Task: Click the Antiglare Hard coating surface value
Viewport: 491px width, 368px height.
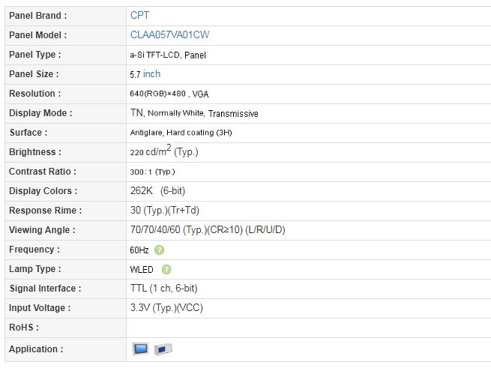Action: tap(181, 133)
